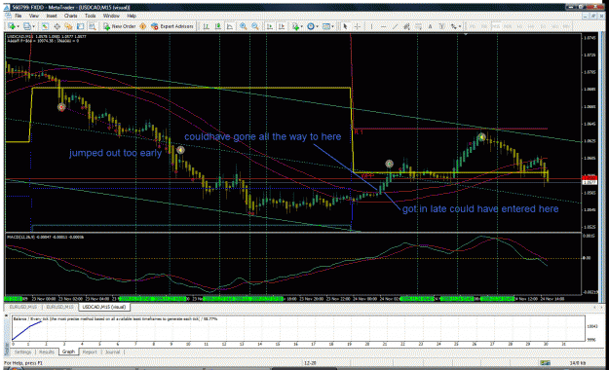Toggle the Market Watch window icon
Viewport: 609px width, 370px height.
pos(45,26)
